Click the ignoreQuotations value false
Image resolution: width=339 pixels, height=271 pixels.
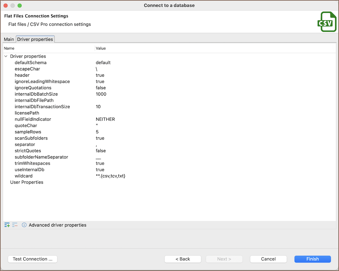pyautogui.click(x=101, y=88)
